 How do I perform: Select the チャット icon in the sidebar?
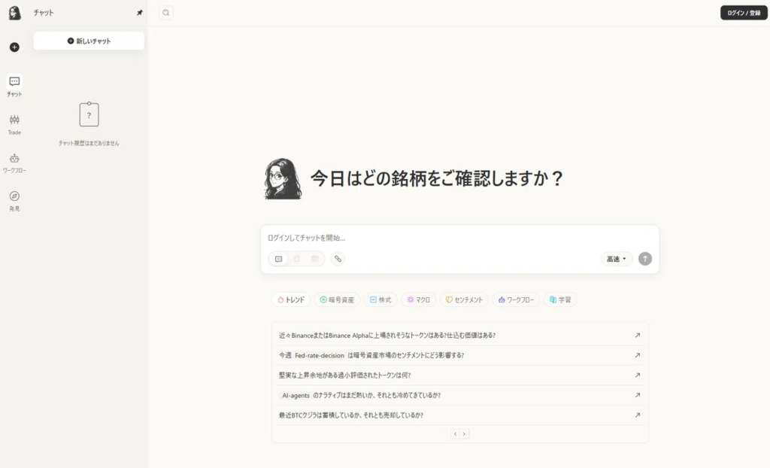(14, 82)
